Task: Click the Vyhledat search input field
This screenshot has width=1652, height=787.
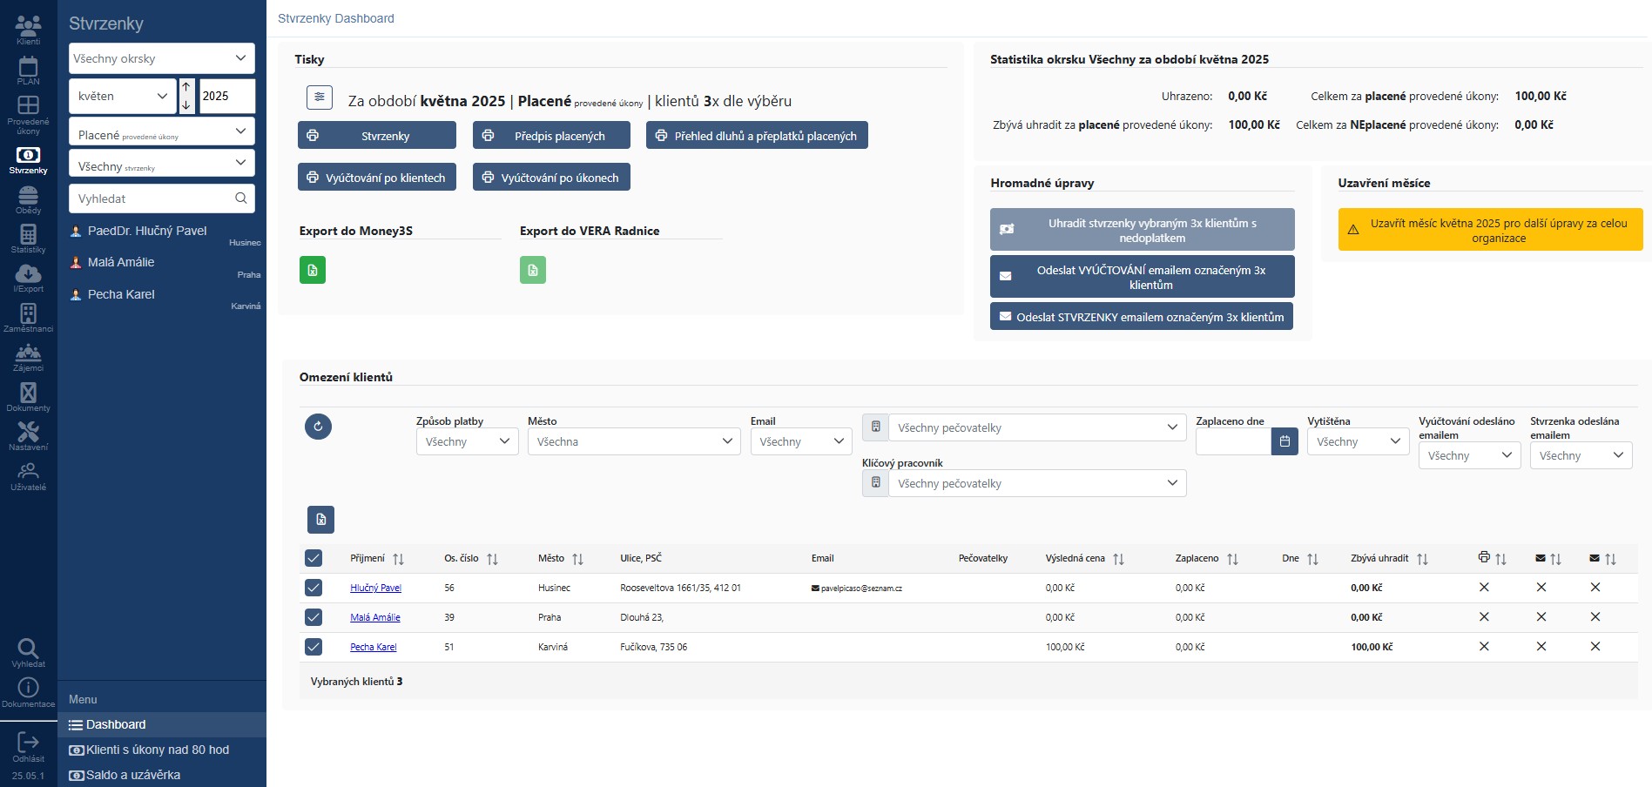Action: coord(152,198)
